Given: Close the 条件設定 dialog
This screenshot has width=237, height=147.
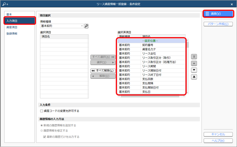Looking at the screenshot, I should coord(232,4).
